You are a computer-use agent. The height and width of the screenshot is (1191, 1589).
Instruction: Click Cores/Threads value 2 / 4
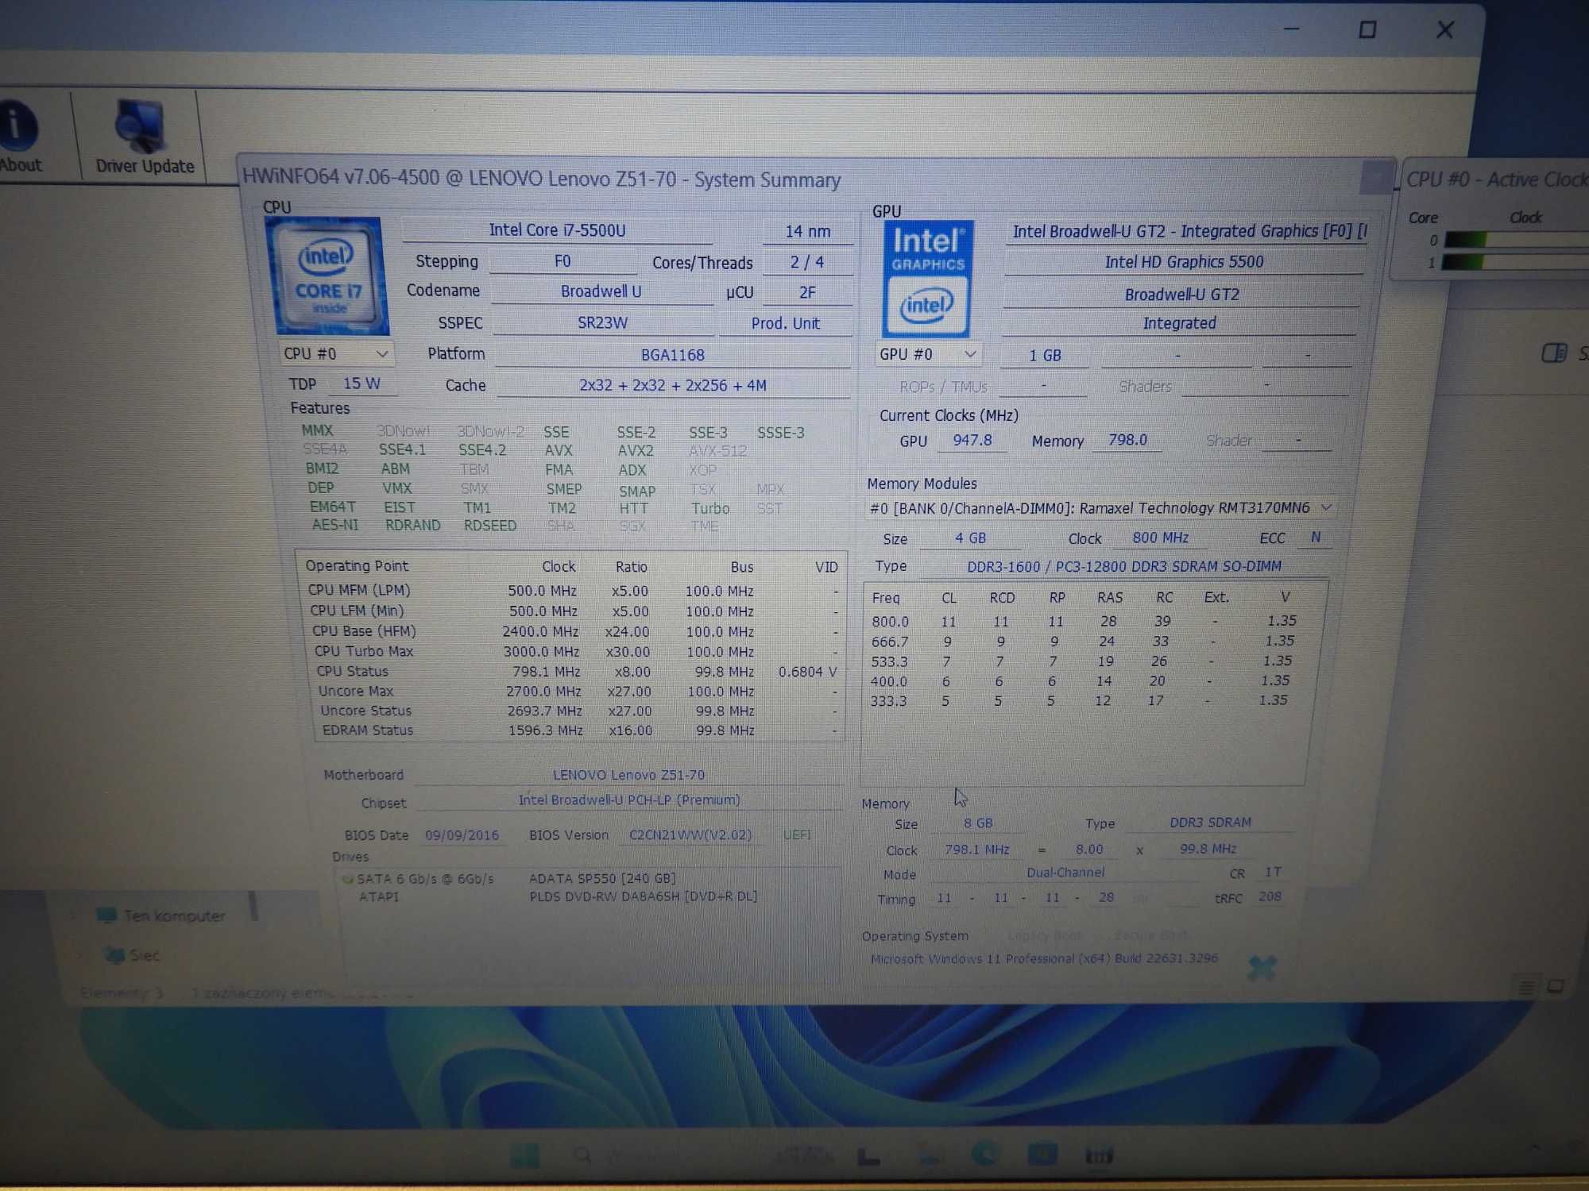tap(807, 262)
